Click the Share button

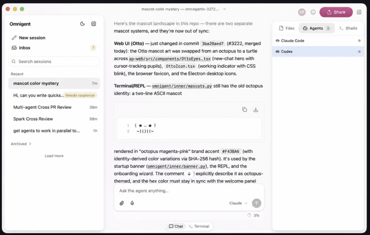[336, 12]
